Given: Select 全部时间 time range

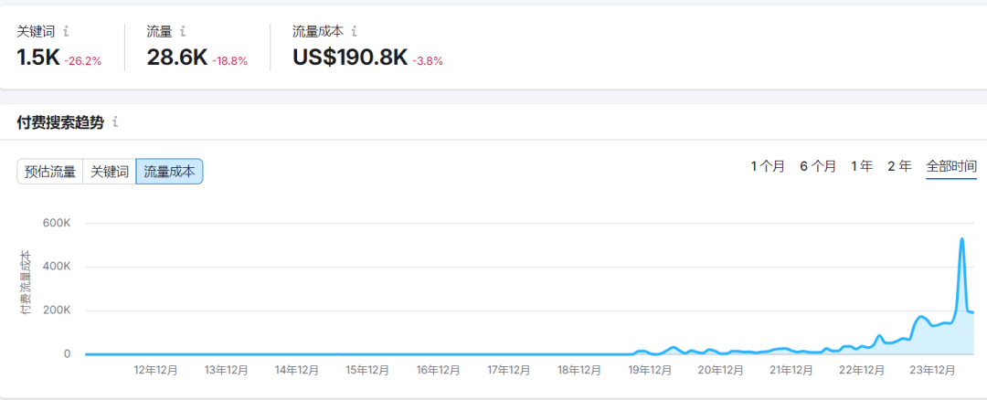Looking at the screenshot, I should point(951,166).
